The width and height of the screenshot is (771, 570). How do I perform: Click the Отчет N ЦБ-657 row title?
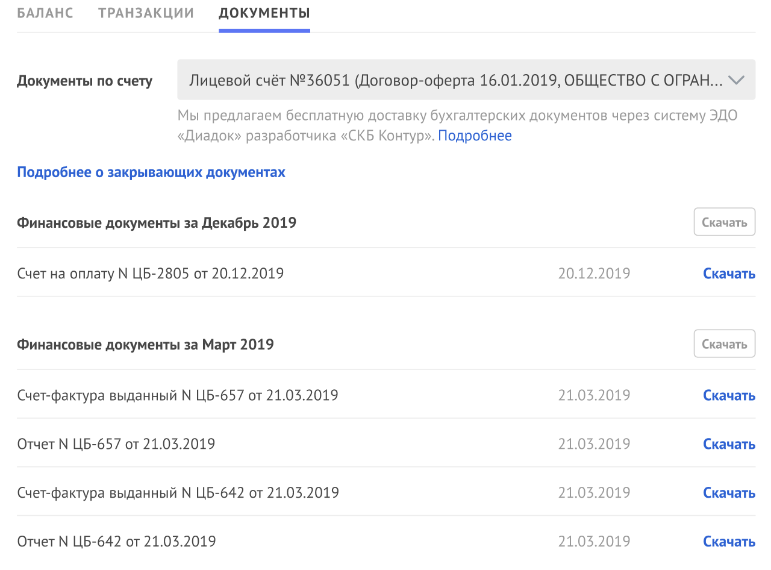click(x=116, y=444)
